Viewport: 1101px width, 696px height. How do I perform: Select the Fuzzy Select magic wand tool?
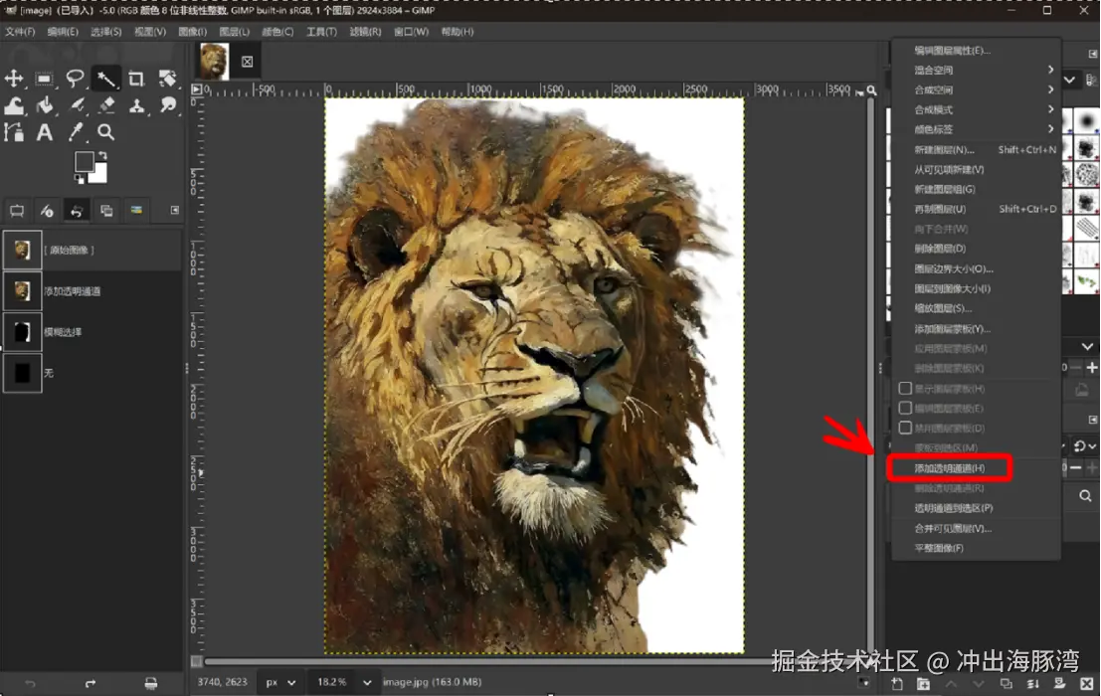105,78
